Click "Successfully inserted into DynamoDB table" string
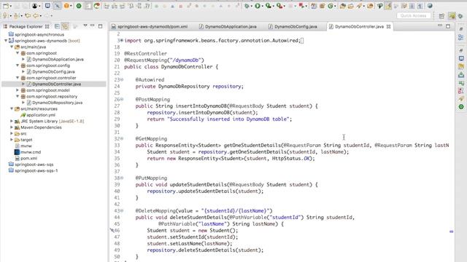 point(229,119)
